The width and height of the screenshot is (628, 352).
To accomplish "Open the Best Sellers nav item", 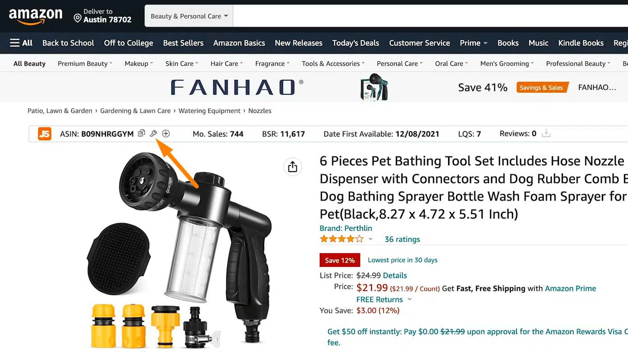I will coord(183,43).
